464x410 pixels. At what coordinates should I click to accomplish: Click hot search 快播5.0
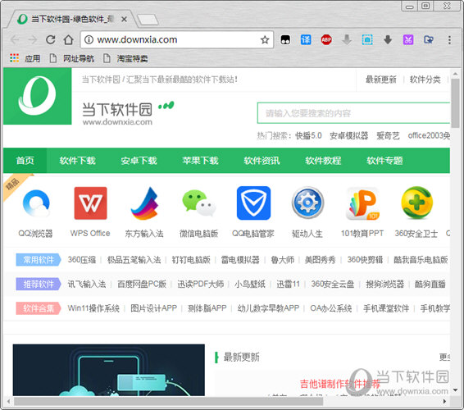coord(308,135)
